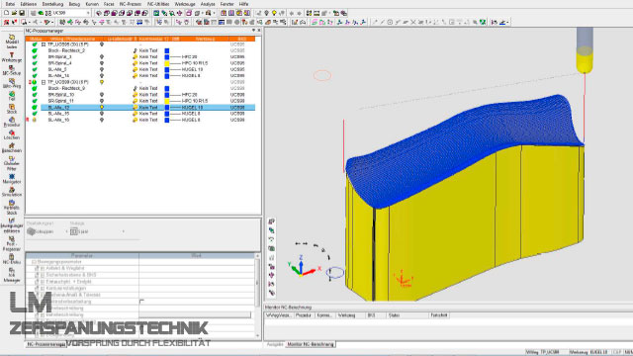Viewport: 633px width, 356px height.
Task: Select the Simulation icon in the sidebar
Action: click(x=11, y=192)
